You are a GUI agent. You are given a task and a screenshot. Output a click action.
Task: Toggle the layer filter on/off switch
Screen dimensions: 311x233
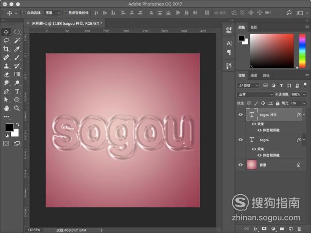tap(305, 85)
